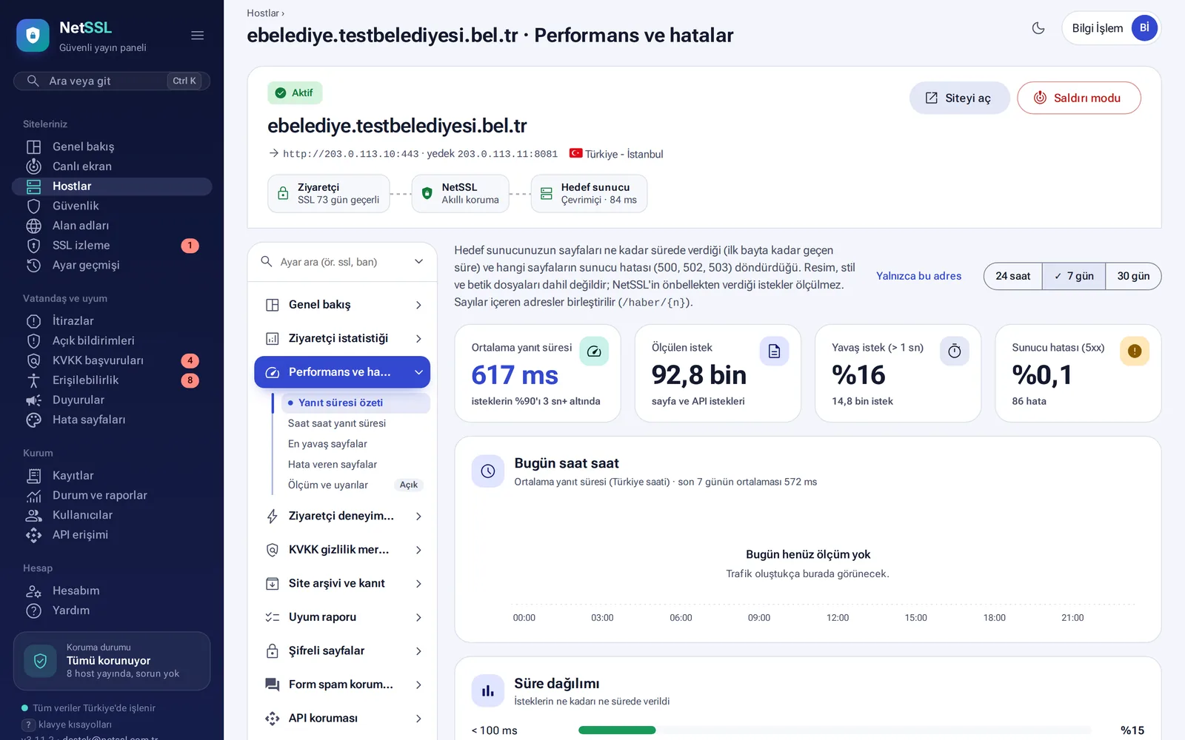This screenshot has width=1185, height=740.
Task: Open KVKK başvuruları section
Action: (x=112, y=360)
